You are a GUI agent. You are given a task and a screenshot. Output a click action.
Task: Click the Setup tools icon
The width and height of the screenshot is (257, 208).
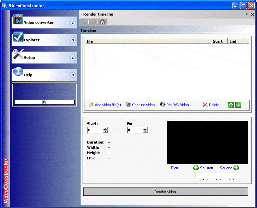point(18,55)
